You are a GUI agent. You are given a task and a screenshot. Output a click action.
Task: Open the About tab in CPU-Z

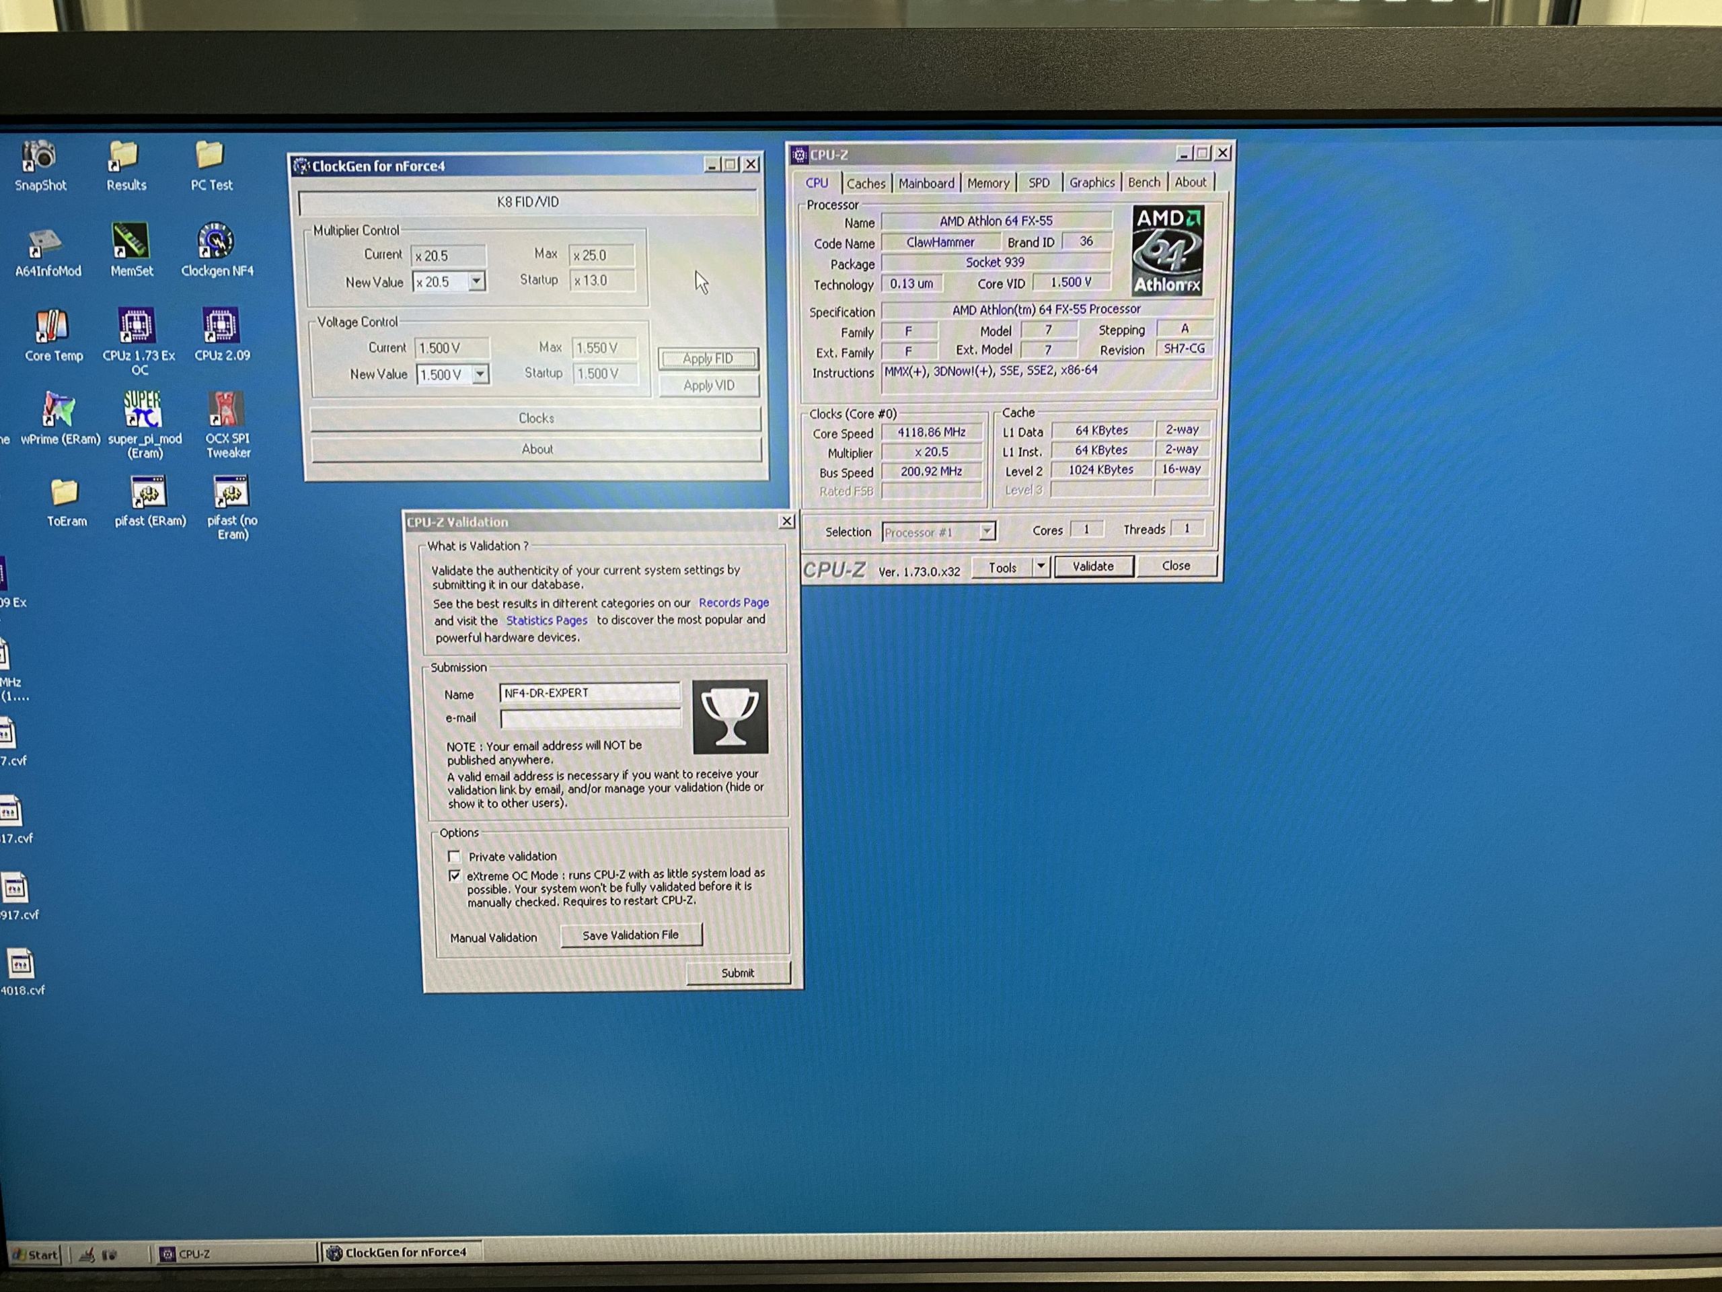(x=1191, y=182)
